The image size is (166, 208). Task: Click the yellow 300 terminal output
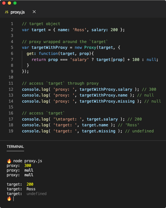click(28, 166)
